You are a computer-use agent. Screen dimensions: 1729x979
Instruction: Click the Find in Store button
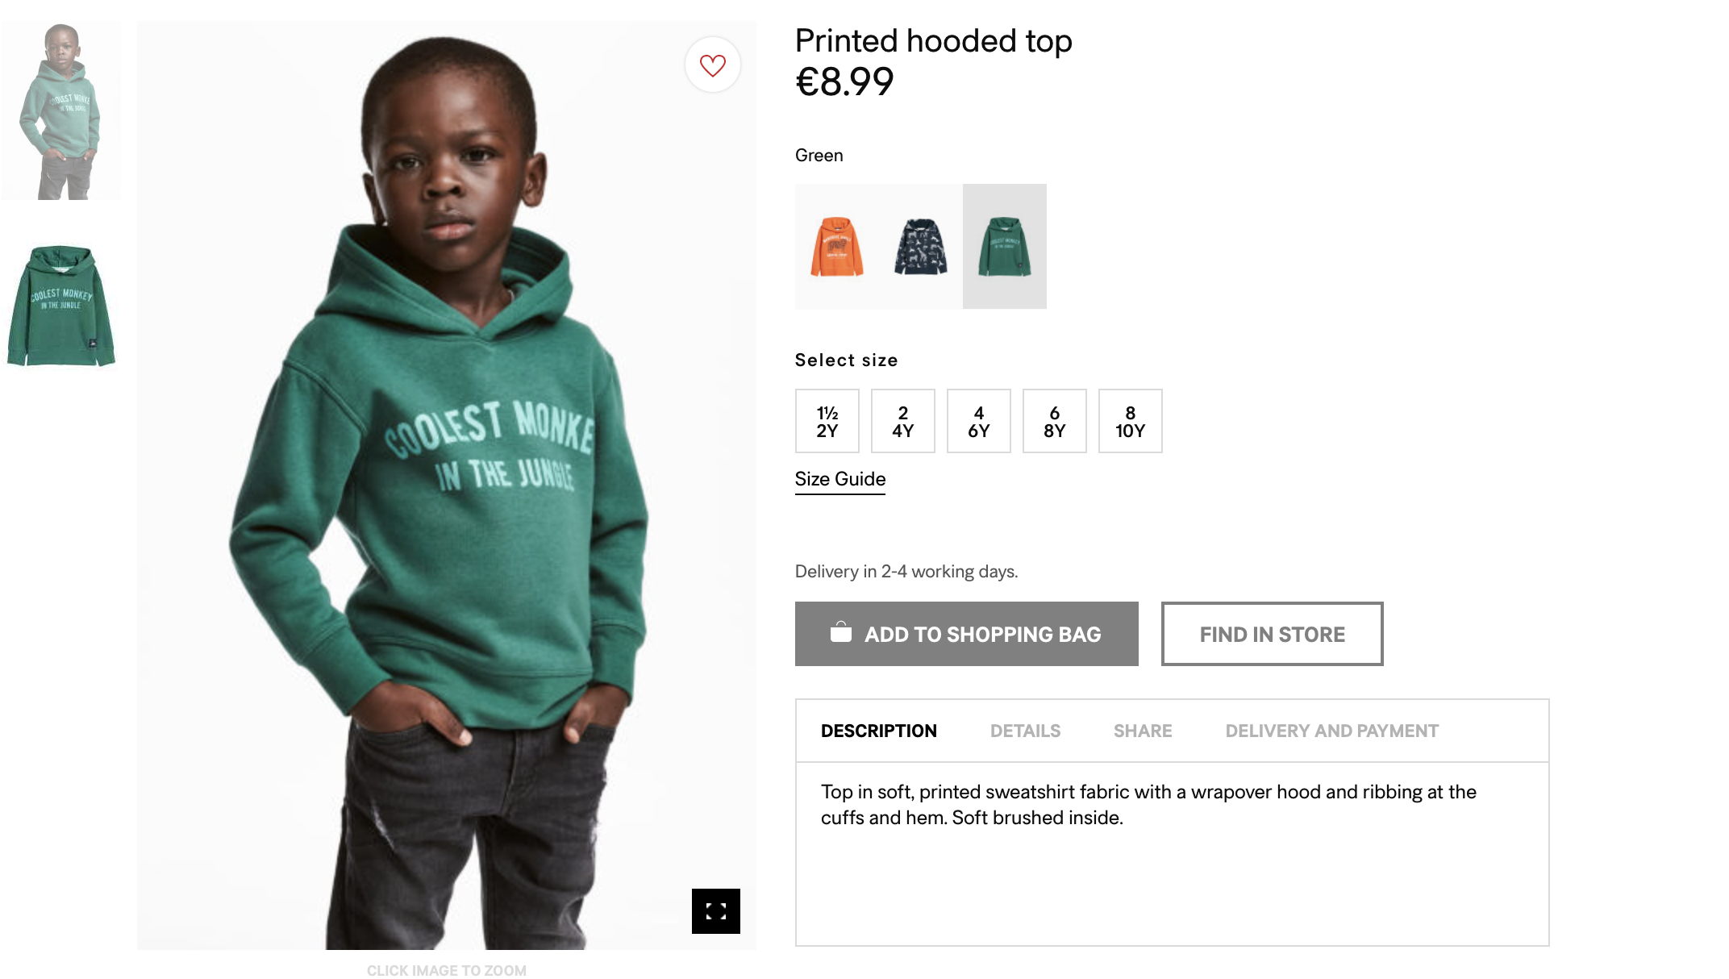(x=1272, y=634)
